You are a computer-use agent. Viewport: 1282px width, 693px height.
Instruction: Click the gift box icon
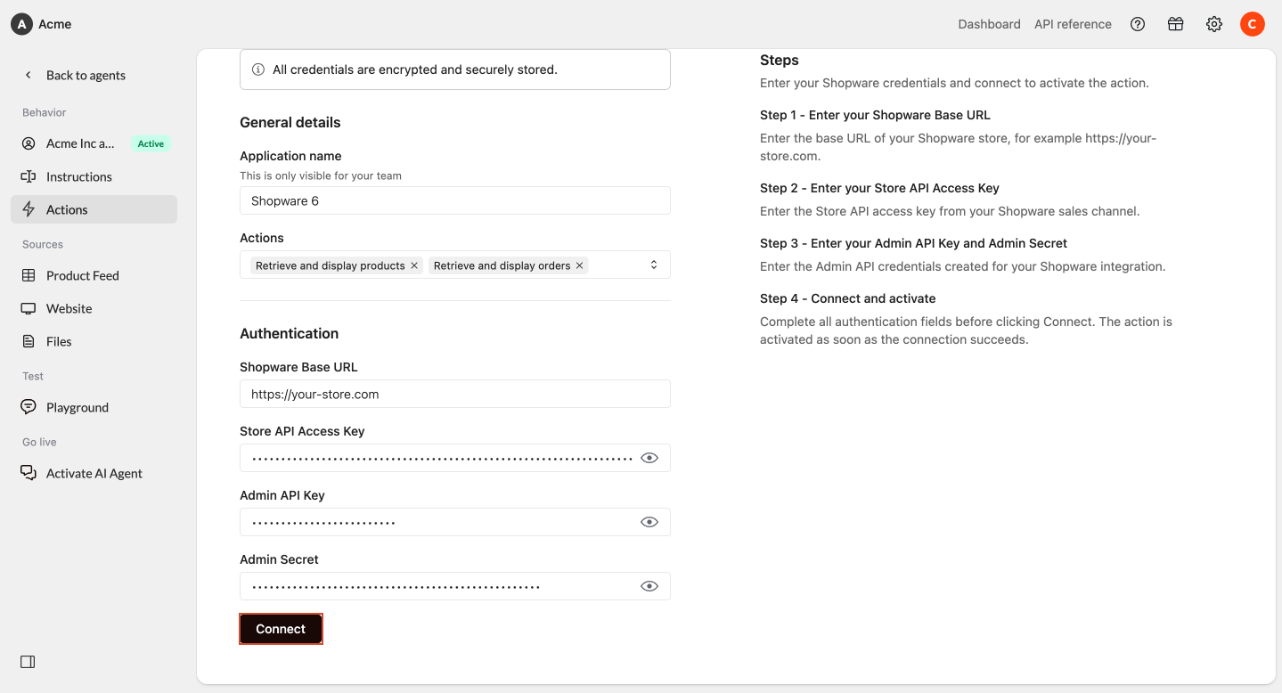[1175, 24]
